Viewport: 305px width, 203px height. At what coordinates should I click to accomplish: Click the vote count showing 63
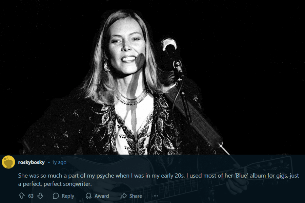31,196
